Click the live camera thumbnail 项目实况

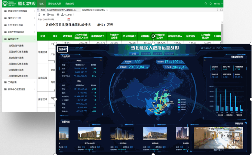click(x=218, y=138)
